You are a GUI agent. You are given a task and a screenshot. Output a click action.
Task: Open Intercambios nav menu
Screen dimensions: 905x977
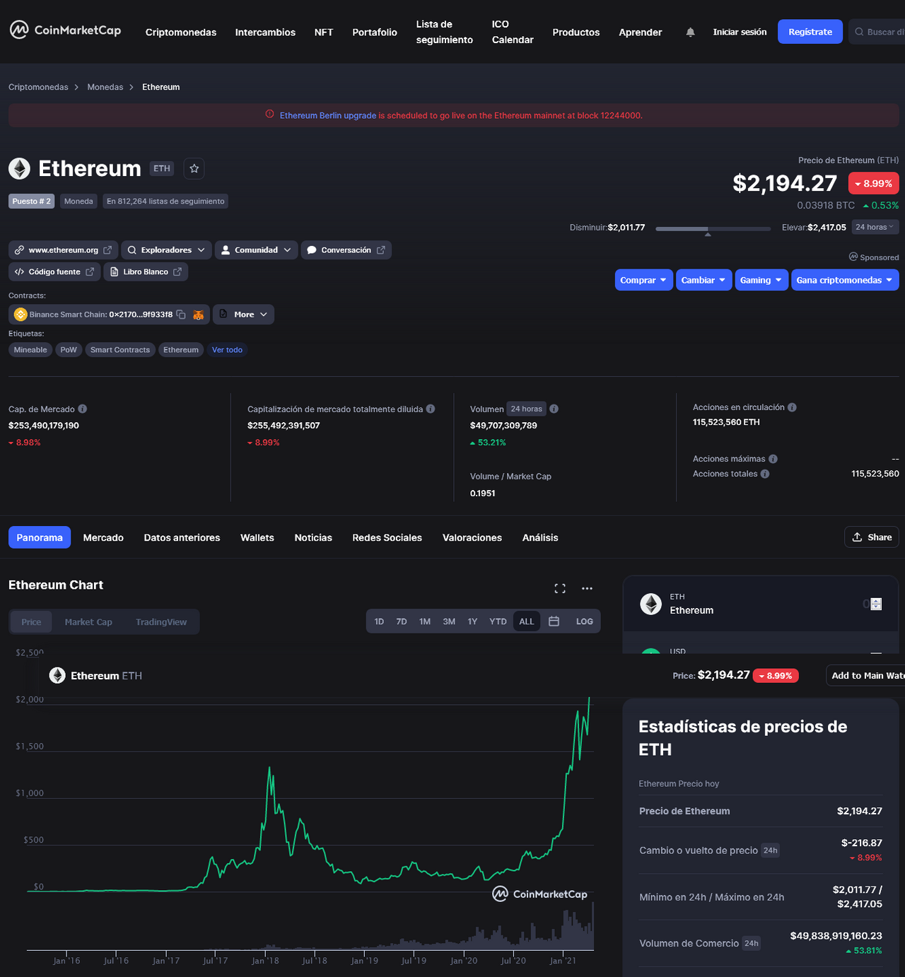tap(265, 32)
